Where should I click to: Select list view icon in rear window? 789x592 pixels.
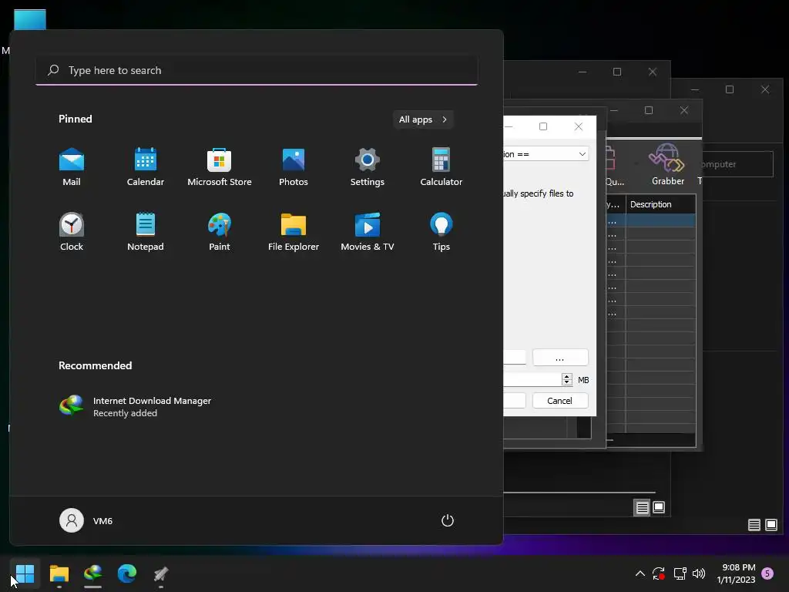754,525
